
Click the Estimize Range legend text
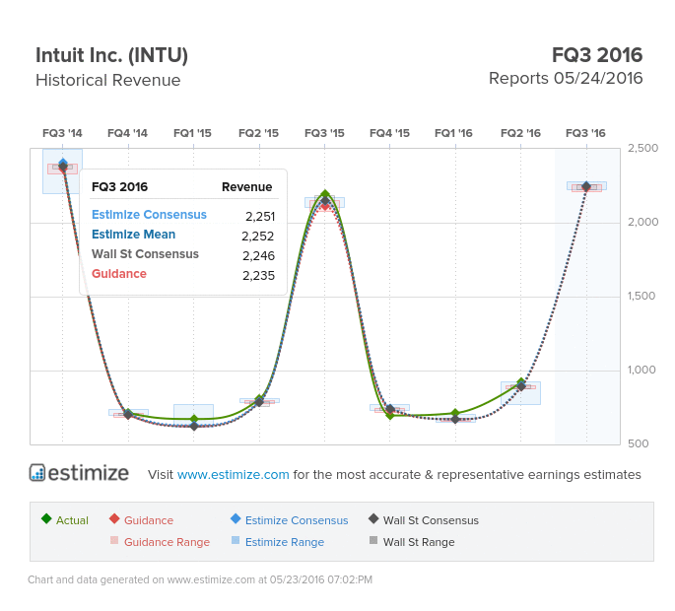[x=285, y=542]
